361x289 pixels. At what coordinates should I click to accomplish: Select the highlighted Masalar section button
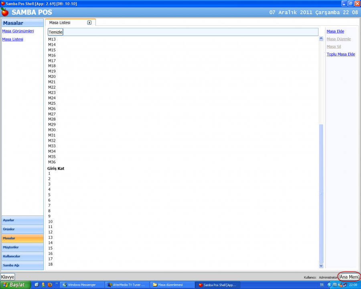point(22,238)
